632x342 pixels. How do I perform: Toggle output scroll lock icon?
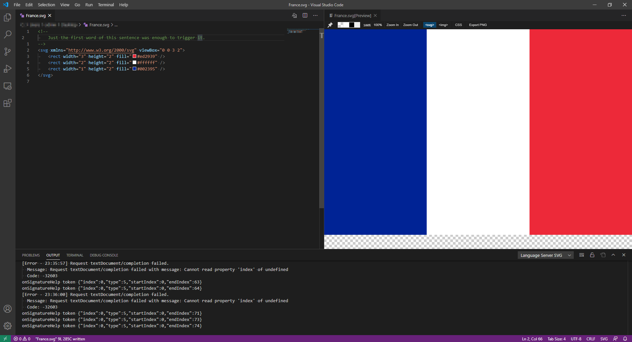coord(592,255)
